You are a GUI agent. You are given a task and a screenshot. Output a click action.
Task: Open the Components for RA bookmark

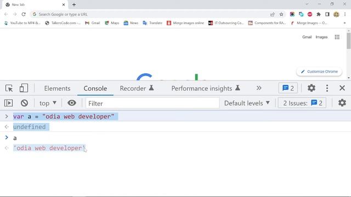click(267, 23)
